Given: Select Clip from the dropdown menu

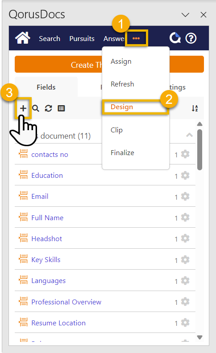Looking at the screenshot, I should pos(116,130).
